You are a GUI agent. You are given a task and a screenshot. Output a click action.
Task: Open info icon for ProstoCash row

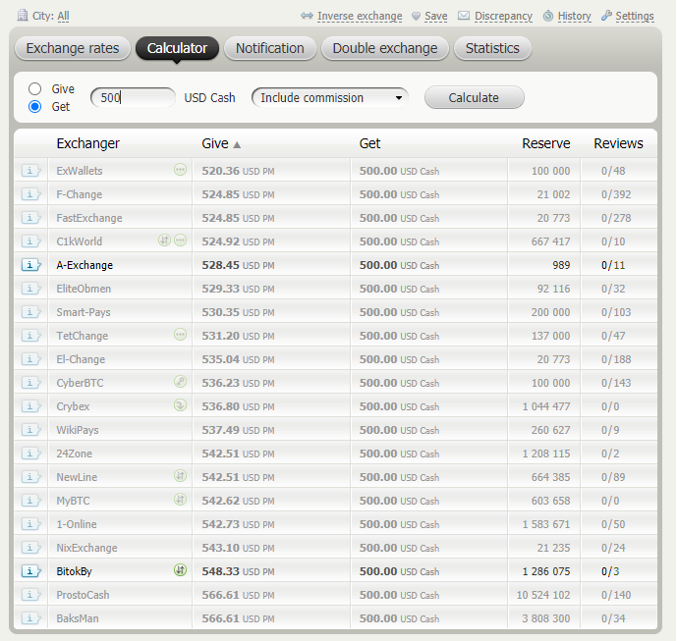coord(30,595)
